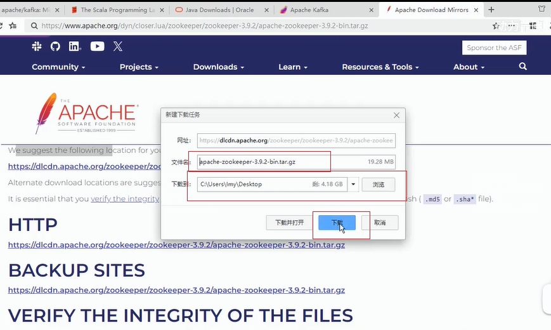
Task: Open the BACKUP SITES zookeeper tar.gz link
Action: 176,290
